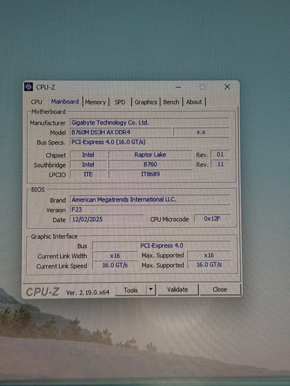Open the Memory tab
Image resolution: width=290 pixels, height=386 pixels.
pos(95,102)
